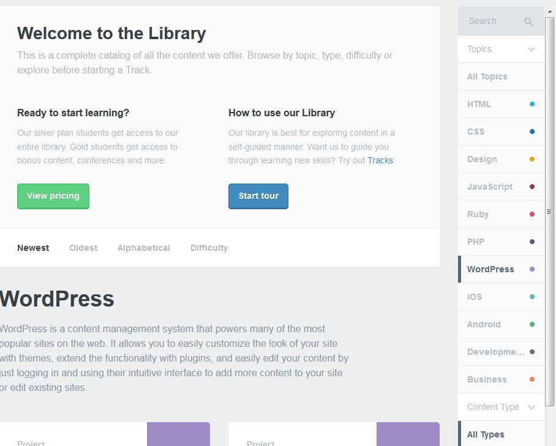Click the red Ruby color dot
This screenshot has width=556, height=446.
(532, 214)
